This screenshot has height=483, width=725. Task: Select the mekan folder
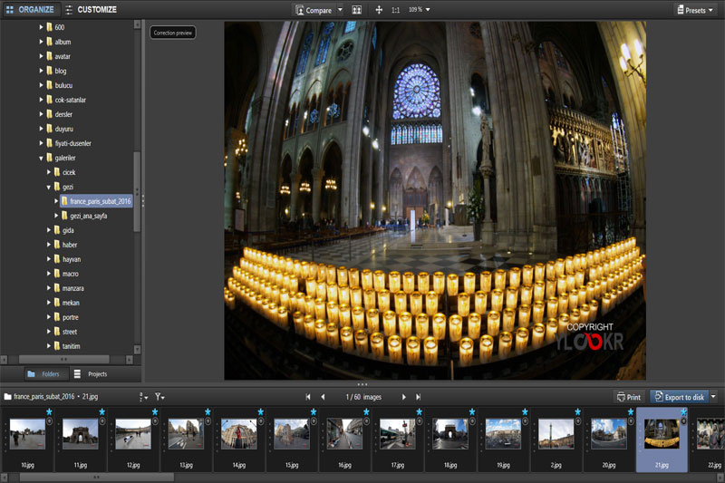66,303
